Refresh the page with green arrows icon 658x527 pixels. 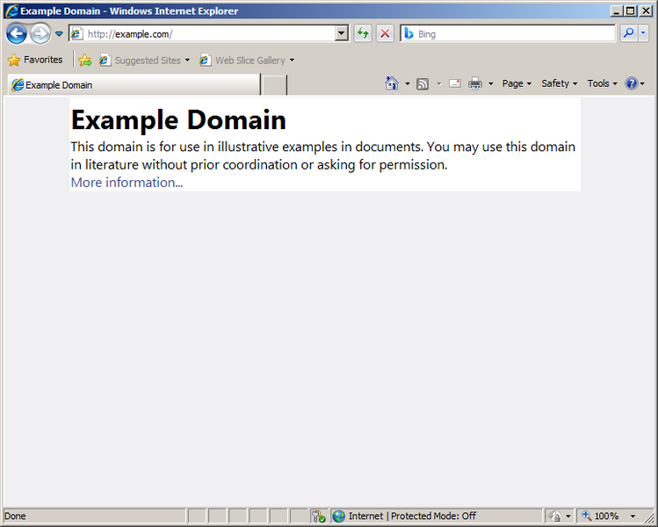pyautogui.click(x=363, y=33)
